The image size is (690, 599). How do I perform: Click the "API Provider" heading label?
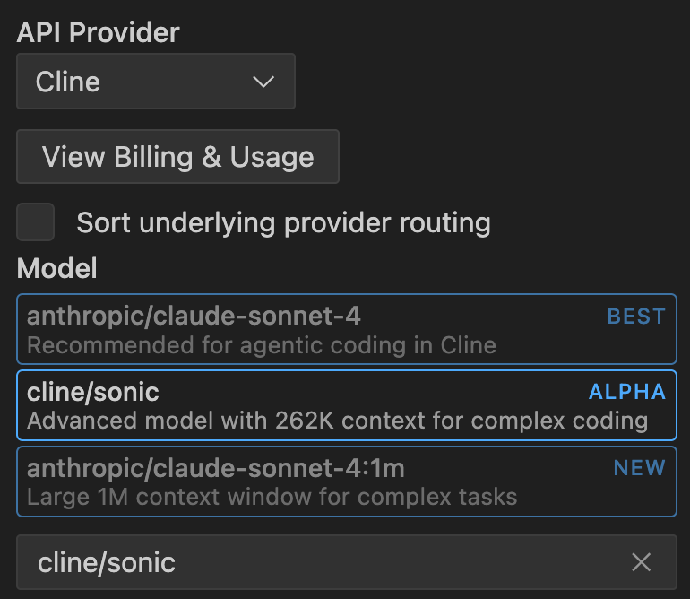point(99,33)
